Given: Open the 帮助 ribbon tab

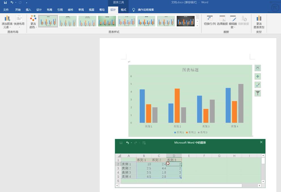Looking at the screenshot, I should click(x=102, y=10).
